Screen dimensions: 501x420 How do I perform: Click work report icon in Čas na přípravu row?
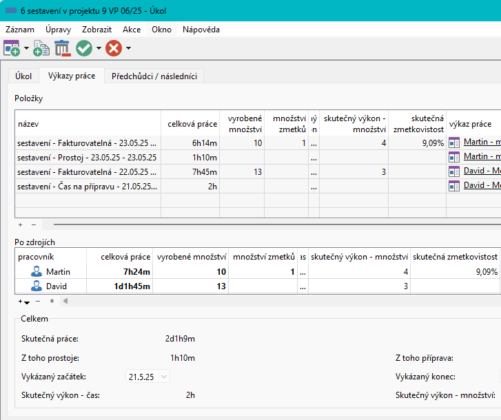coord(454,186)
